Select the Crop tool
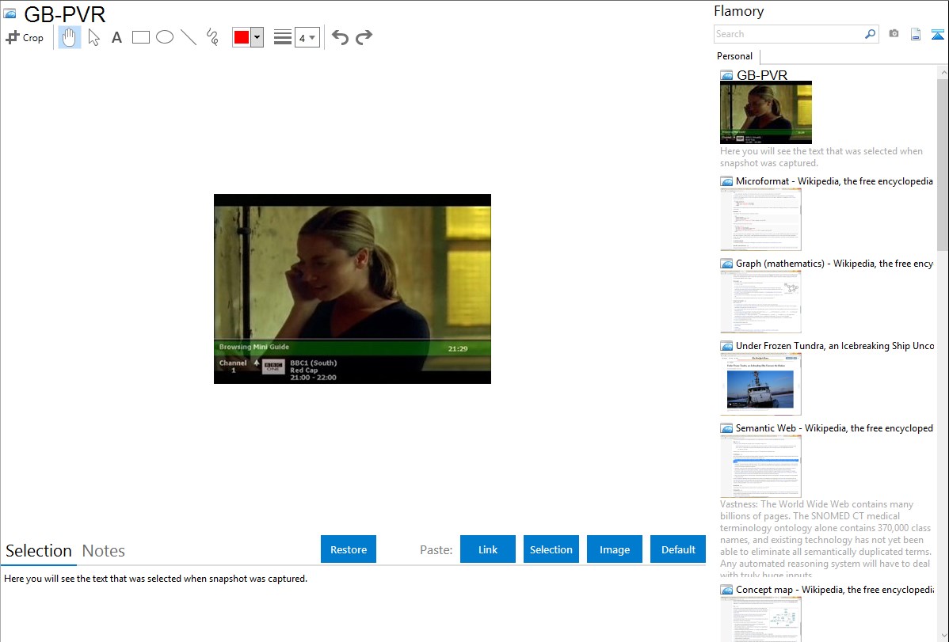Image resolution: width=949 pixels, height=642 pixels. 25,37
